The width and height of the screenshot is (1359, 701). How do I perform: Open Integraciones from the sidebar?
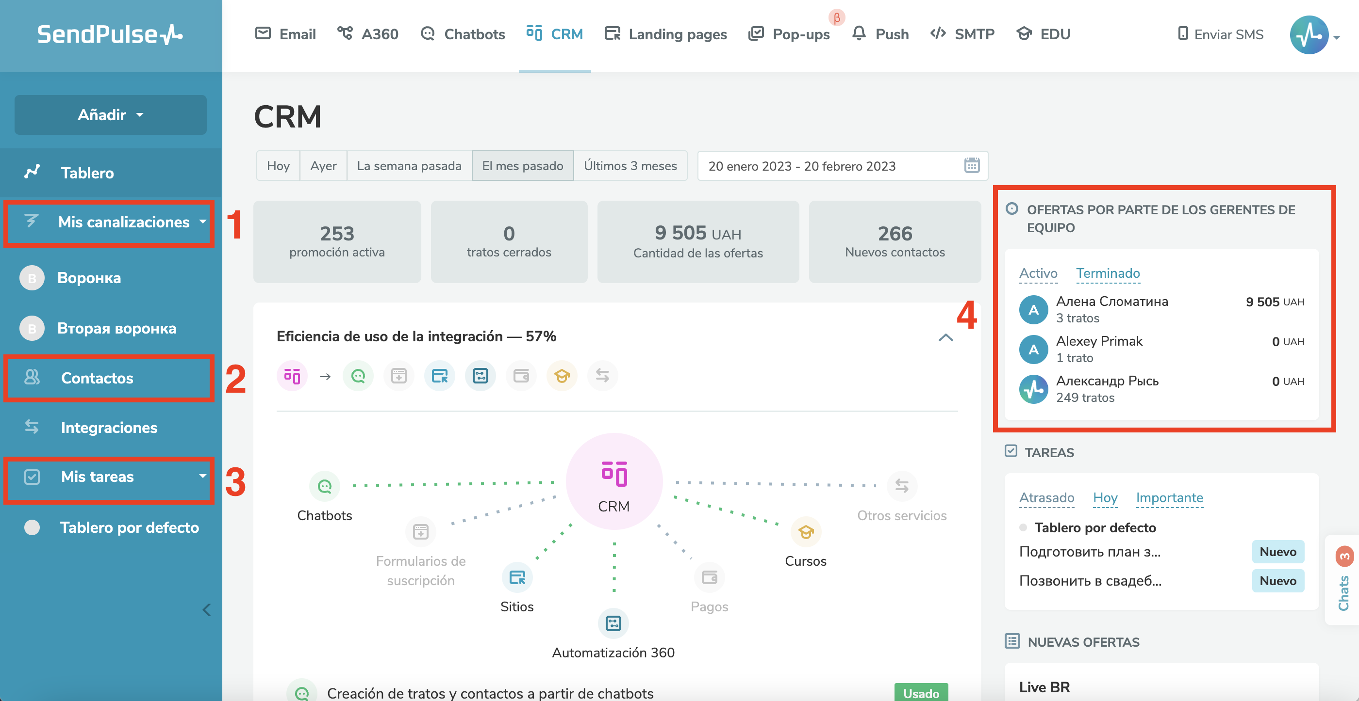click(109, 428)
